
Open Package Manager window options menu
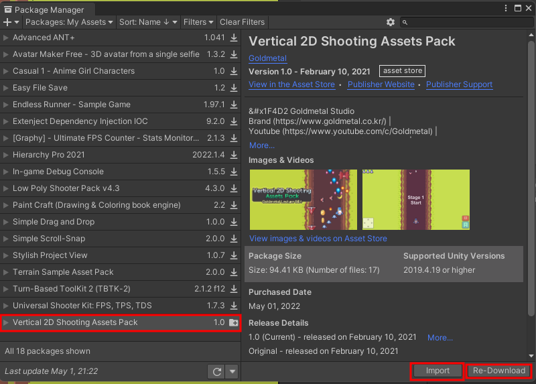point(506,8)
